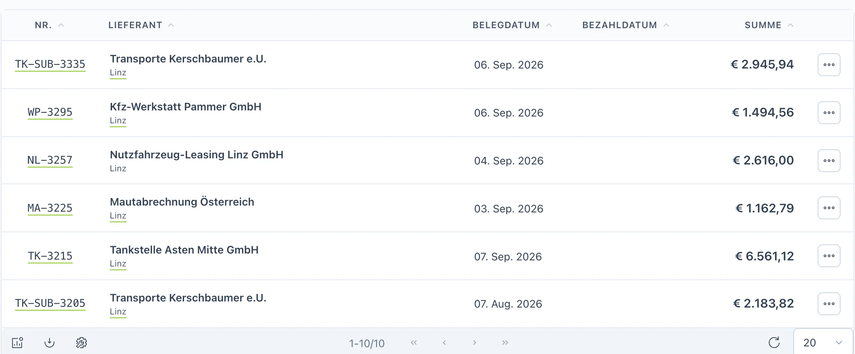Open the chart statistics icon in footer

[18, 343]
